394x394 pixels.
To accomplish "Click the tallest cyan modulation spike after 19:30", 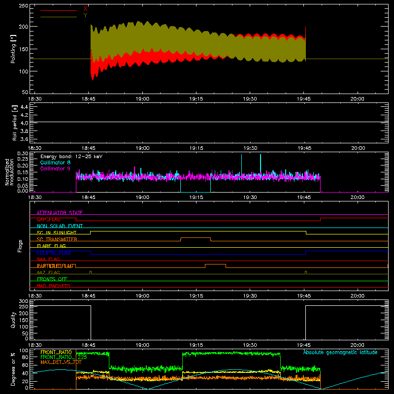I will [261, 164].
